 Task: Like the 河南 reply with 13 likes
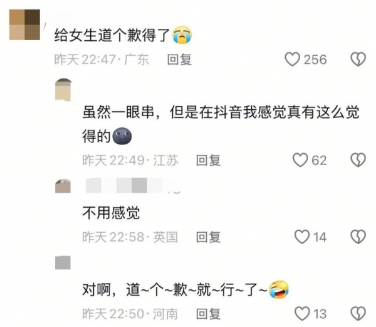pos(302,314)
